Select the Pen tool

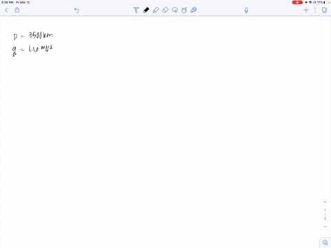[146, 10]
